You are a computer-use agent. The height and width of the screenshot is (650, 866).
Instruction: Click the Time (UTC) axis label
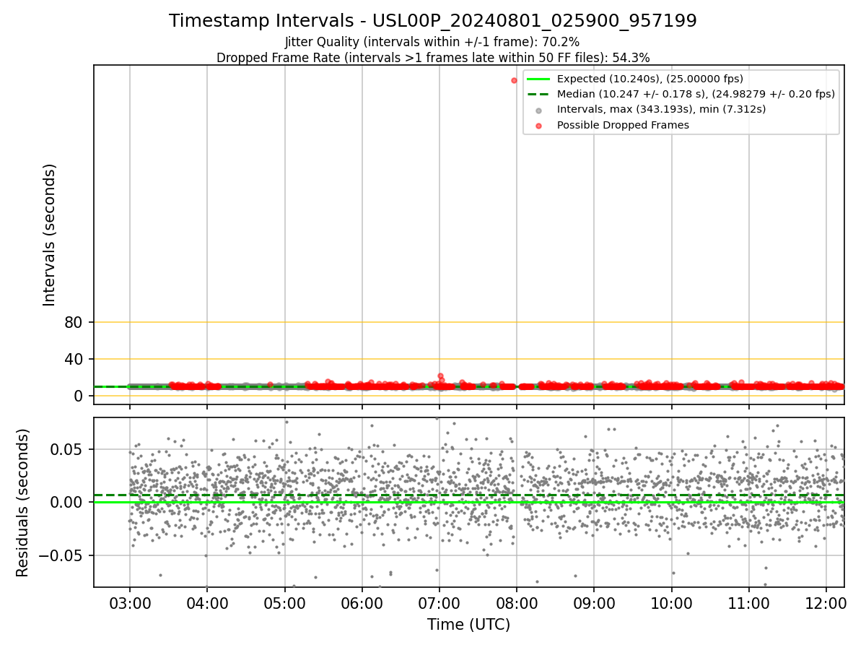pos(469,625)
